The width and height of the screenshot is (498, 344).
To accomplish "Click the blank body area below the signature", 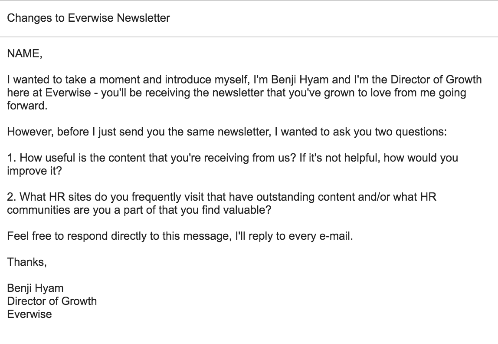I will pos(249,332).
